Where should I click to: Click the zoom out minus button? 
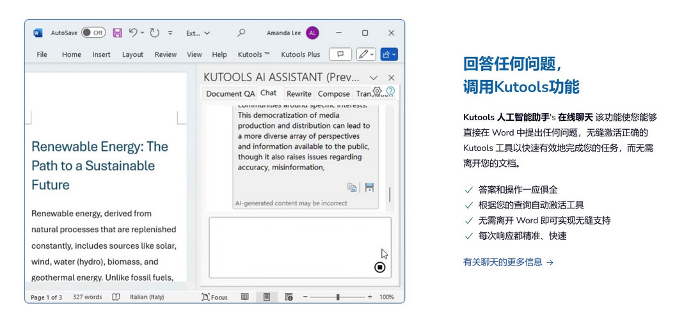[305, 297]
